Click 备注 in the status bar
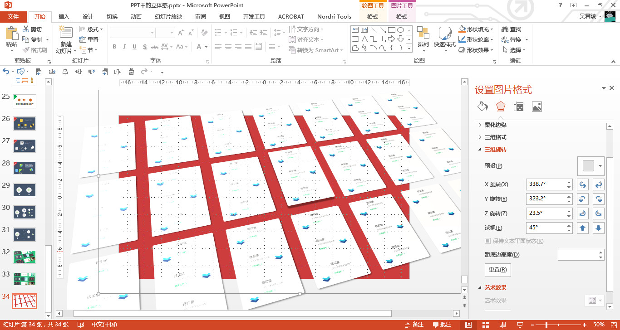 [x=413, y=325]
